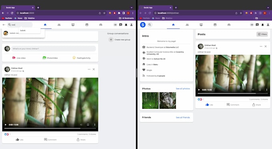Open the forest photo thumbnail
The image size is (272, 149).
coord(150,100)
